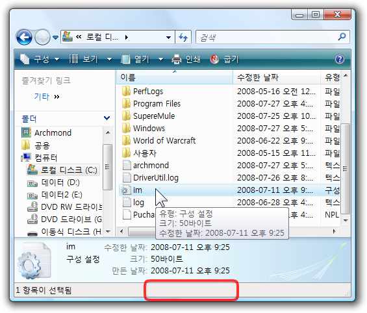
Task: Select archmond text file icon
Action: tap(127, 165)
